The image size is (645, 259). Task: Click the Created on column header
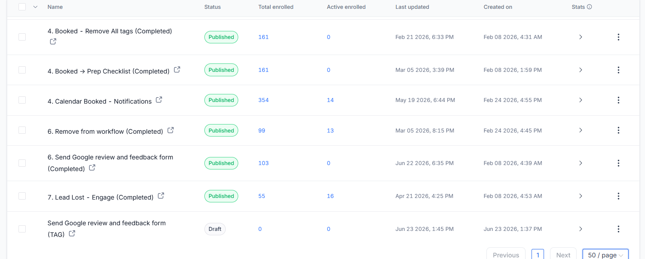tap(498, 7)
